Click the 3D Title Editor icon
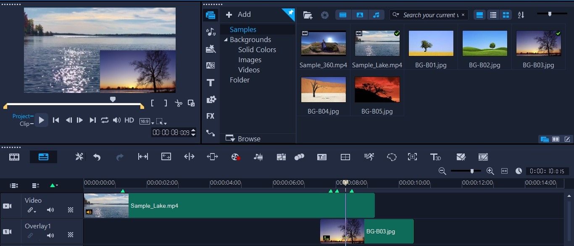The height and width of the screenshot is (246, 574). (435, 157)
